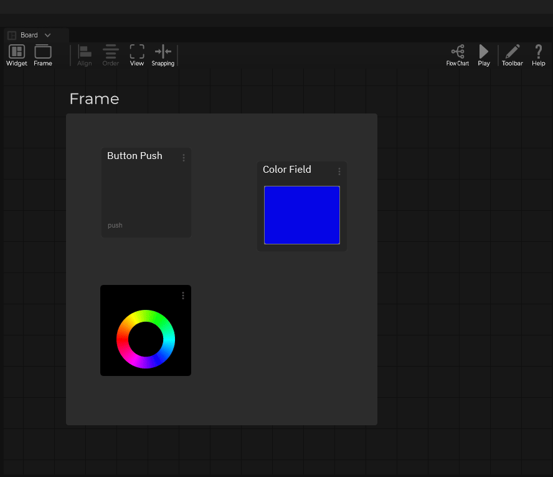Click the View fit icon
This screenshot has width=553, height=477.
click(137, 55)
